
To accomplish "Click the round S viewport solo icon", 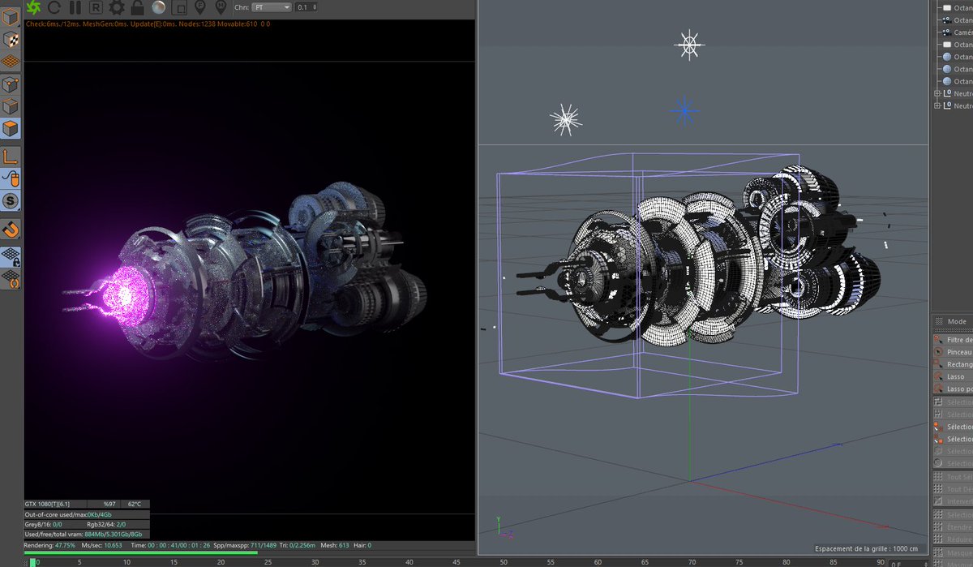I will [x=11, y=200].
